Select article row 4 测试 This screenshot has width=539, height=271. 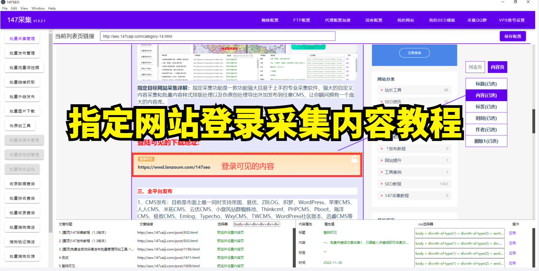[64, 258]
